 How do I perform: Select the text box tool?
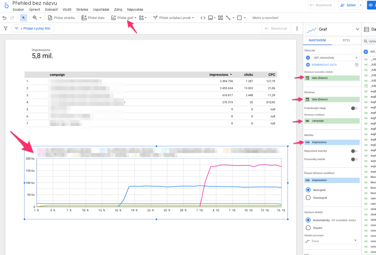221,18
